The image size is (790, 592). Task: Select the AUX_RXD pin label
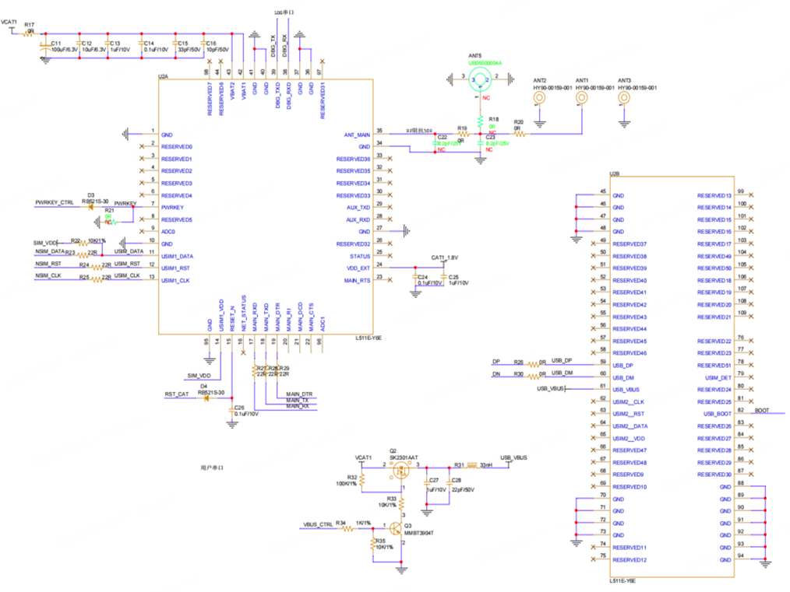coord(358,219)
